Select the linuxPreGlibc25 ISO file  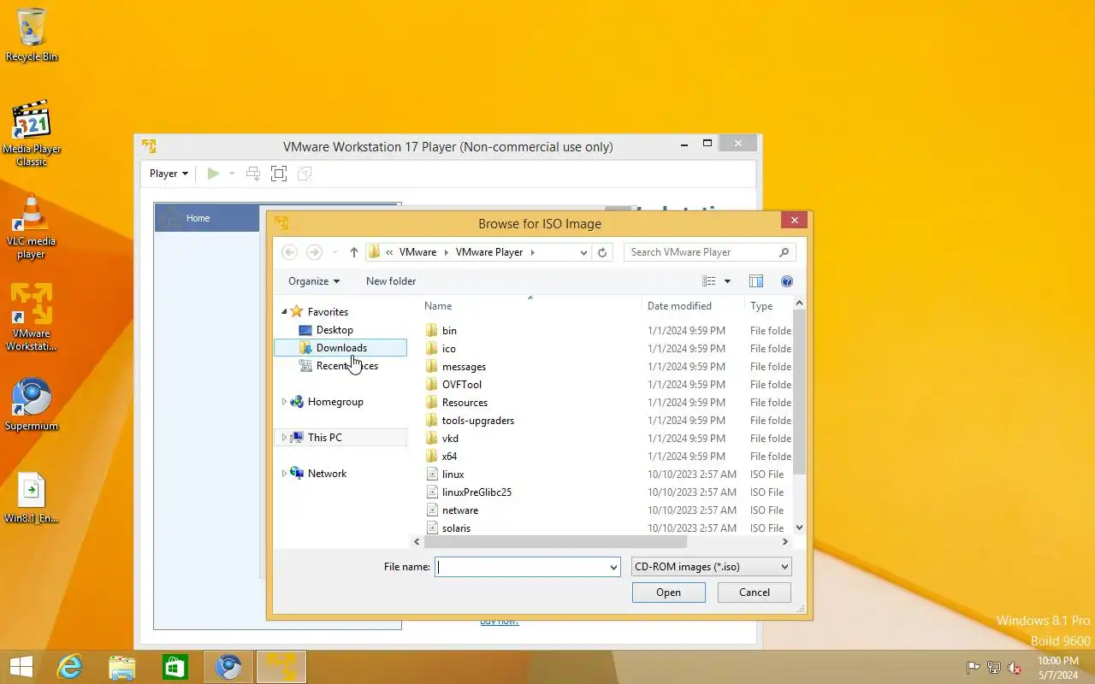point(476,492)
